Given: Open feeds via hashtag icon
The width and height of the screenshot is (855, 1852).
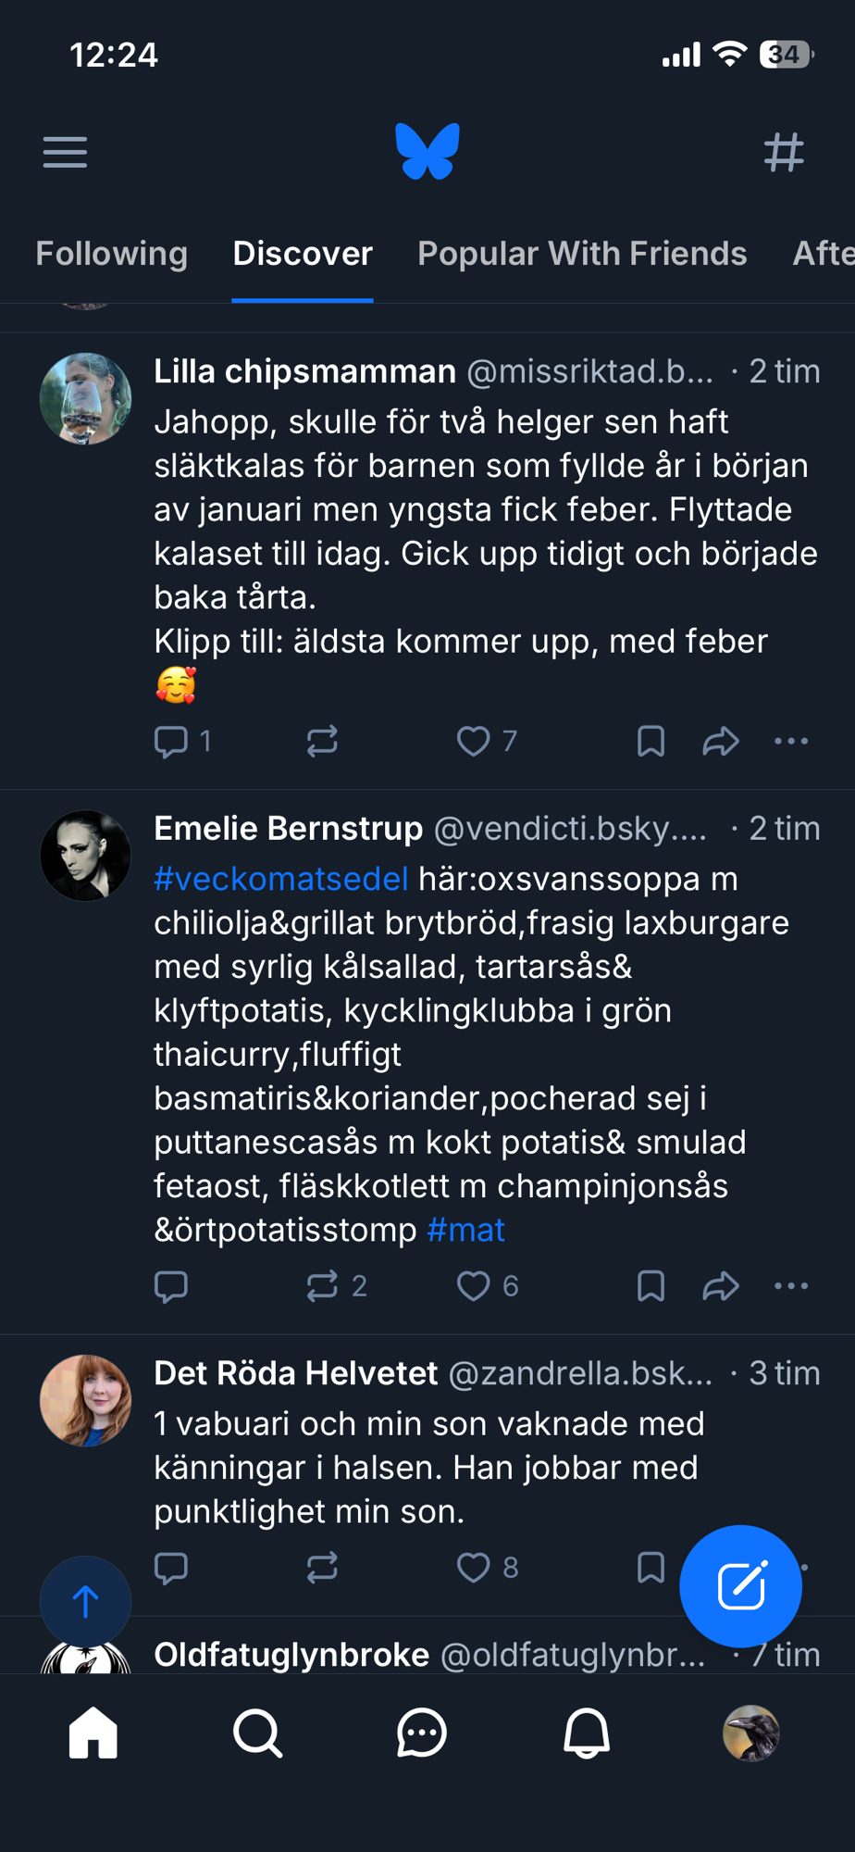Looking at the screenshot, I should 784,152.
